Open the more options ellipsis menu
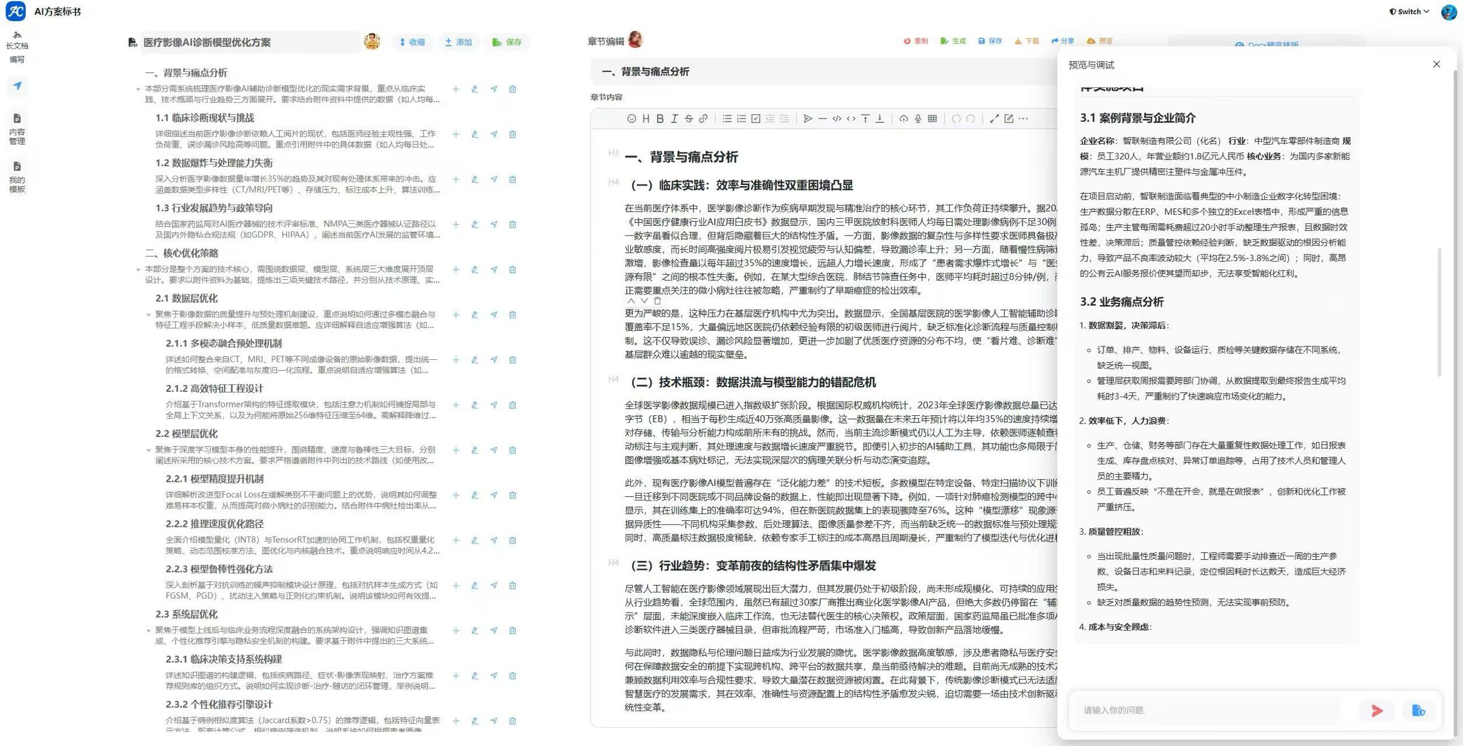The width and height of the screenshot is (1463, 746). [x=1023, y=118]
